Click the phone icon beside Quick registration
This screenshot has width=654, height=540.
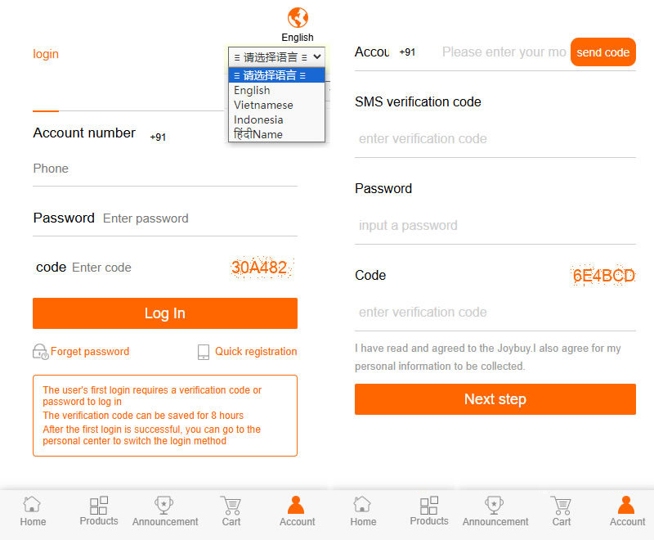pyautogui.click(x=204, y=352)
